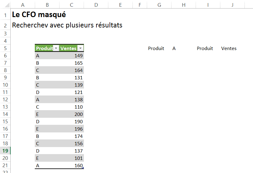253x173 pixels.
Task: Click the 'Produit' header cell in column I
Action: 205,49
